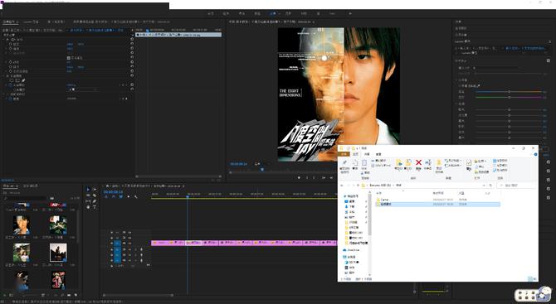556x304 pixels.
Task: Open the Explorer address bar history dropdown
Action: (484, 185)
